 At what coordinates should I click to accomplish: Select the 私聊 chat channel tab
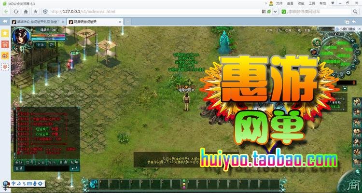(74, 162)
